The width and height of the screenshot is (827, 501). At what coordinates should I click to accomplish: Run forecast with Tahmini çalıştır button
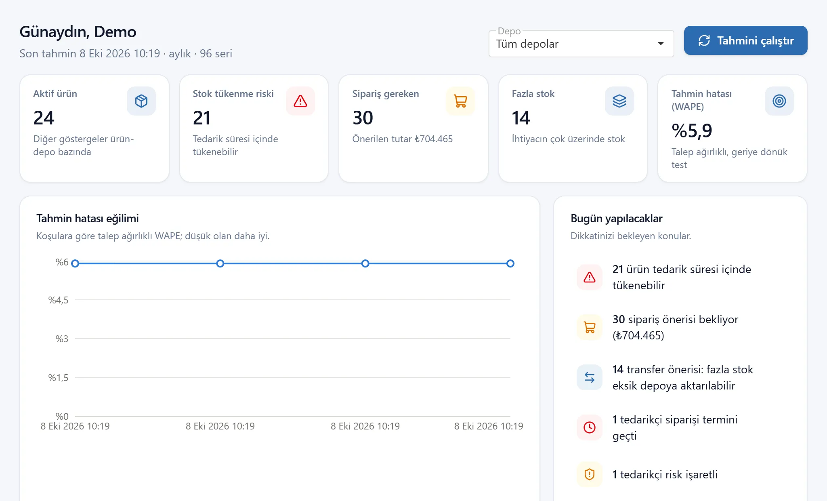tap(745, 40)
